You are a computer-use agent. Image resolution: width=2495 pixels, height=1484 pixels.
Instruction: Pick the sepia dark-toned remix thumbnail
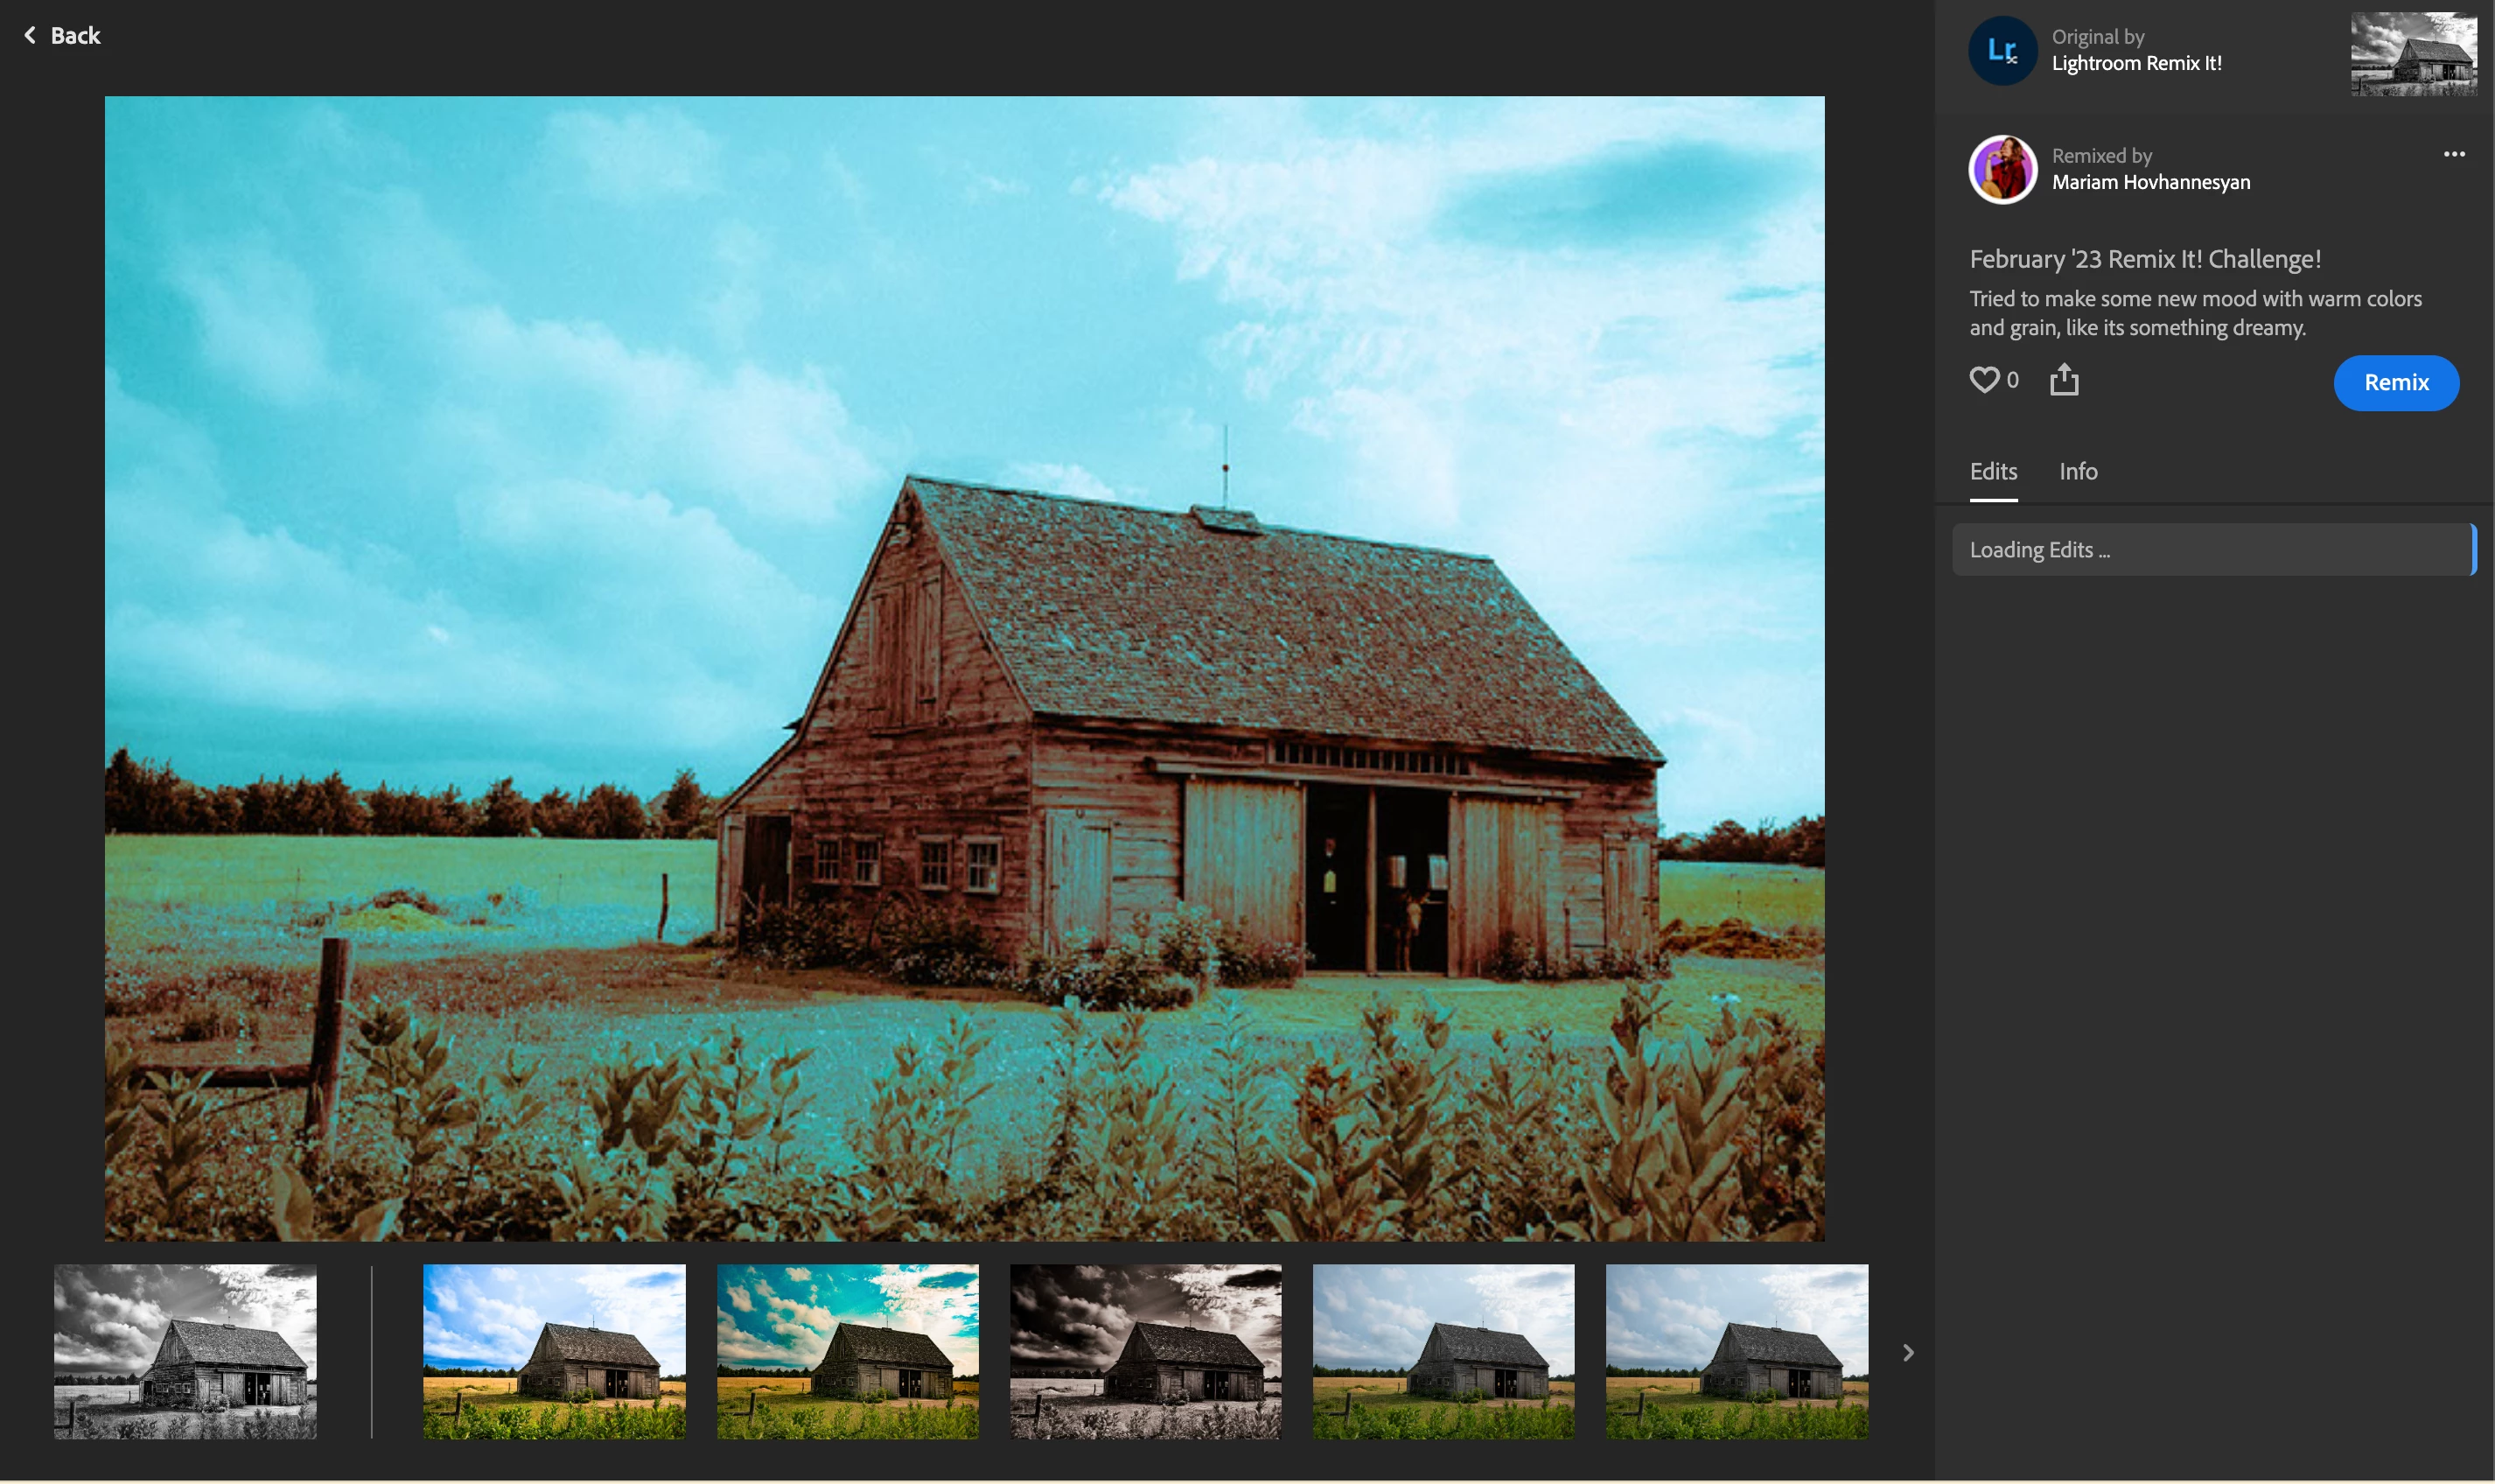point(1144,1351)
